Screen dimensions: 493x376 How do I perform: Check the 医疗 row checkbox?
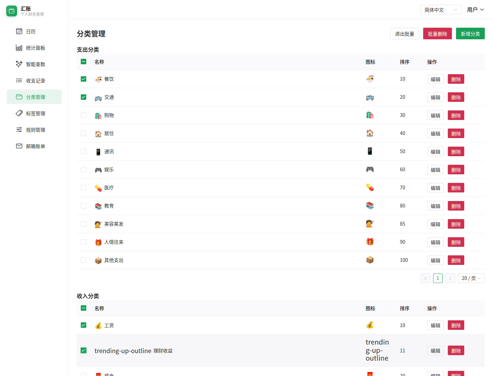[x=84, y=188]
